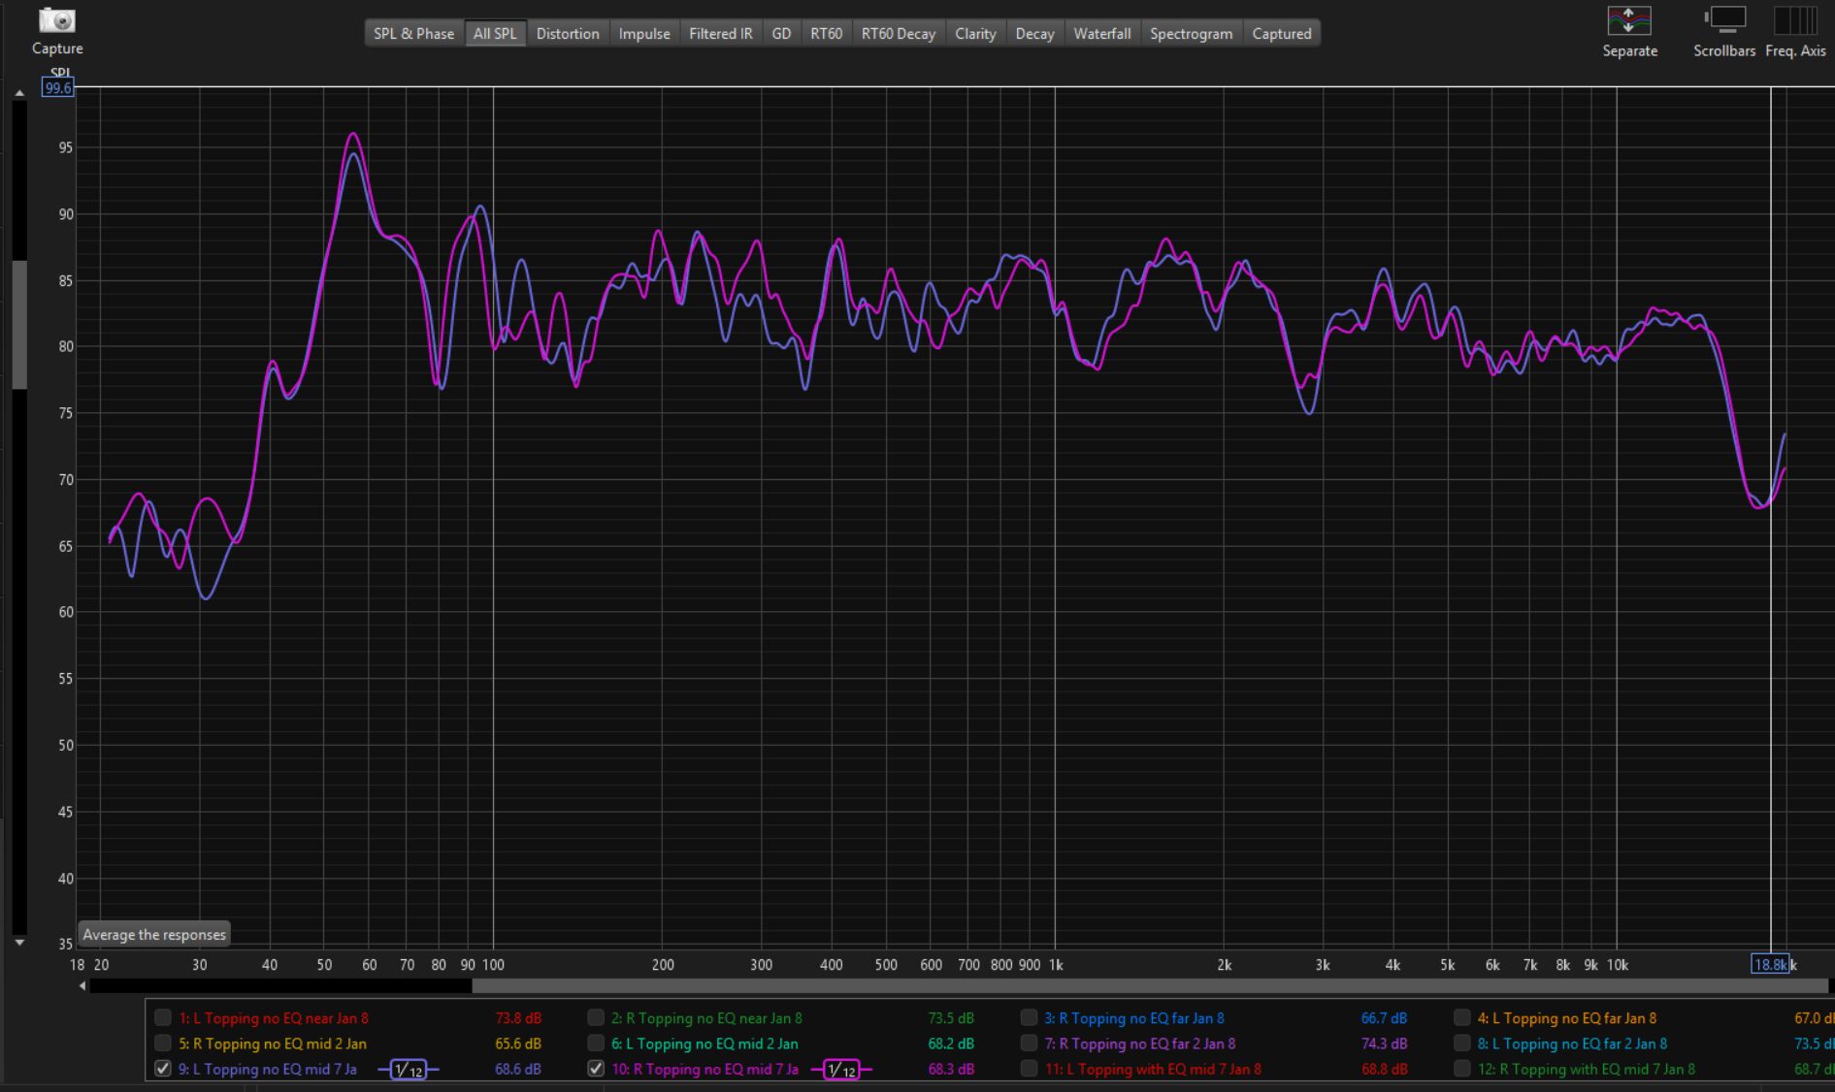Click the vertical SPL axis slider
Image resolution: width=1835 pixels, height=1092 pixels.
pyautogui.click(x=19, y=325)
